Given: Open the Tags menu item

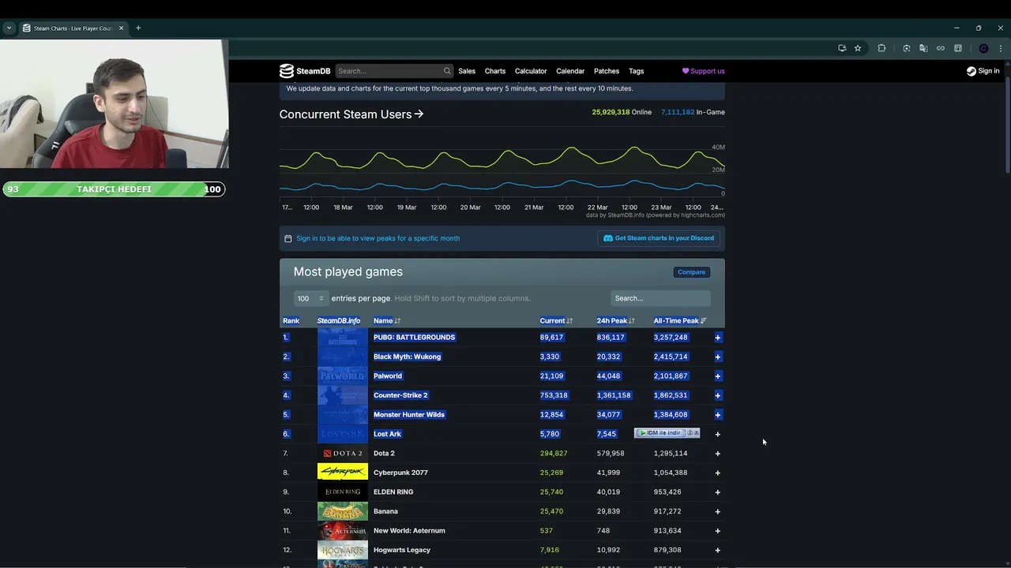Looking at the screenshot, I should (636, 71).
